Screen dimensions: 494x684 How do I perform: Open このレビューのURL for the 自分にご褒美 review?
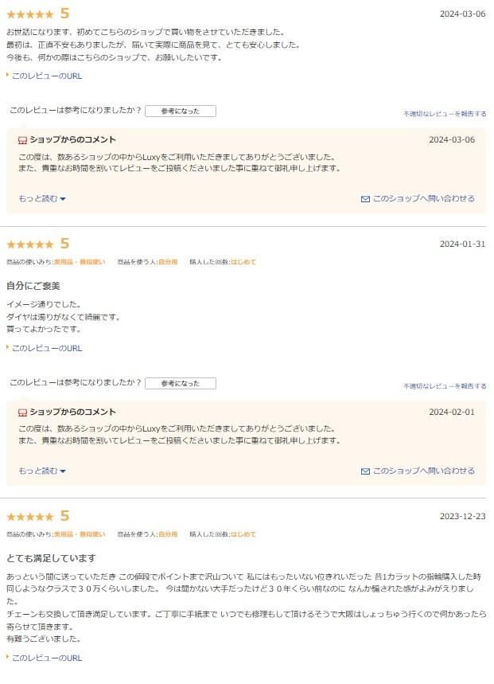click(x=47, y=348)
